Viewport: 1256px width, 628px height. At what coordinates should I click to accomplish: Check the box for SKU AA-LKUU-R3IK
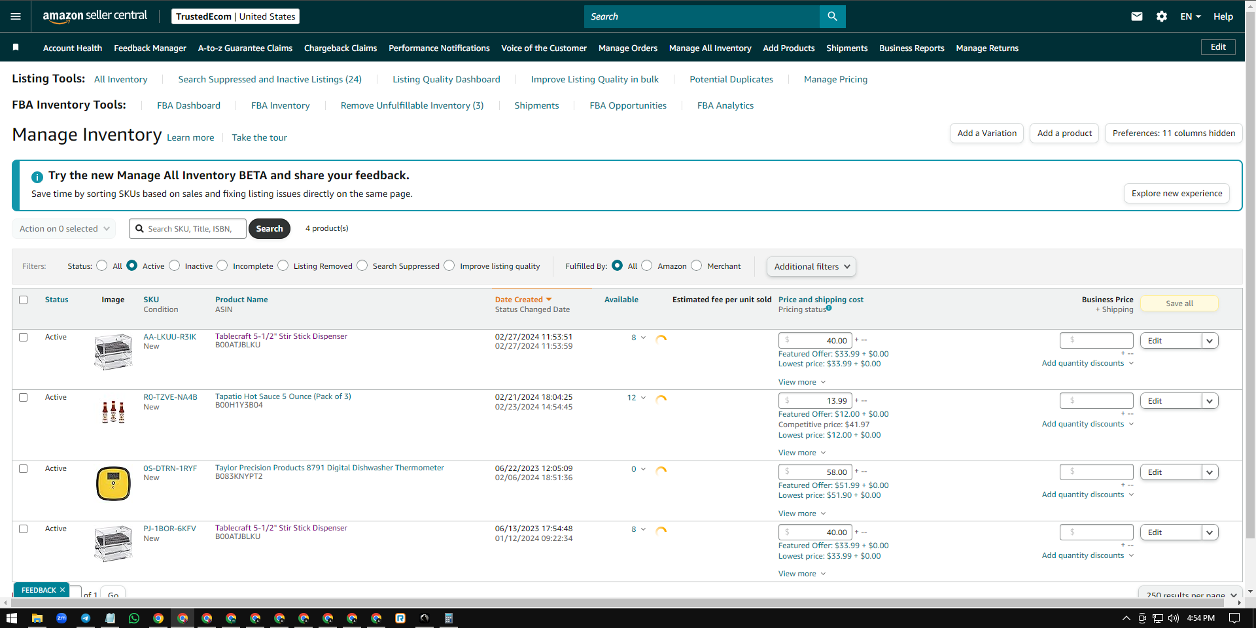(x=24, y=338)
